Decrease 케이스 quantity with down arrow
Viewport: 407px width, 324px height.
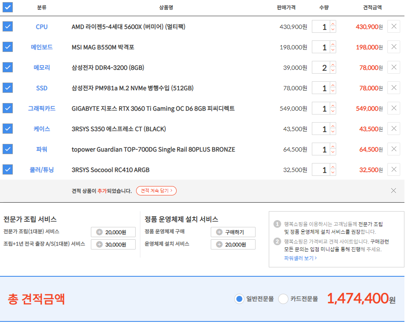333,132
